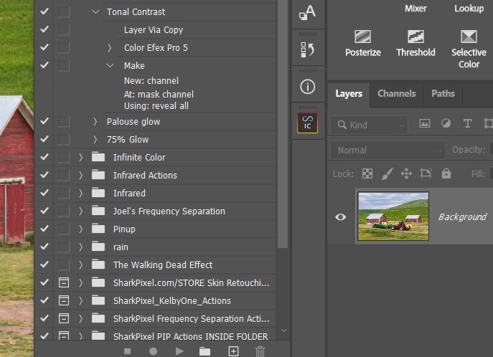
Task: Click the delete action trash icon
Action: point(260,351)
